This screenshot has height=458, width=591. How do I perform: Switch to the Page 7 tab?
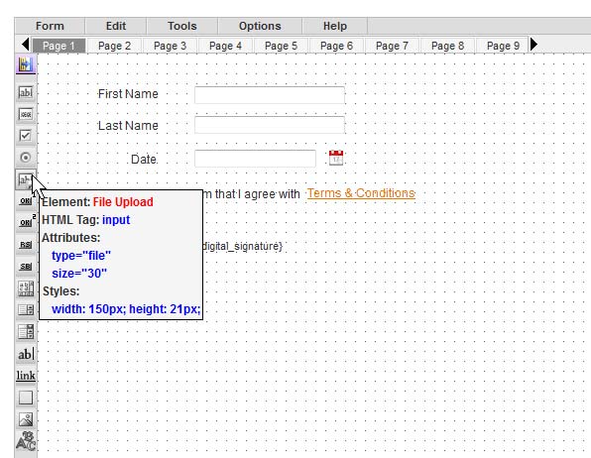tap(392, 46)
